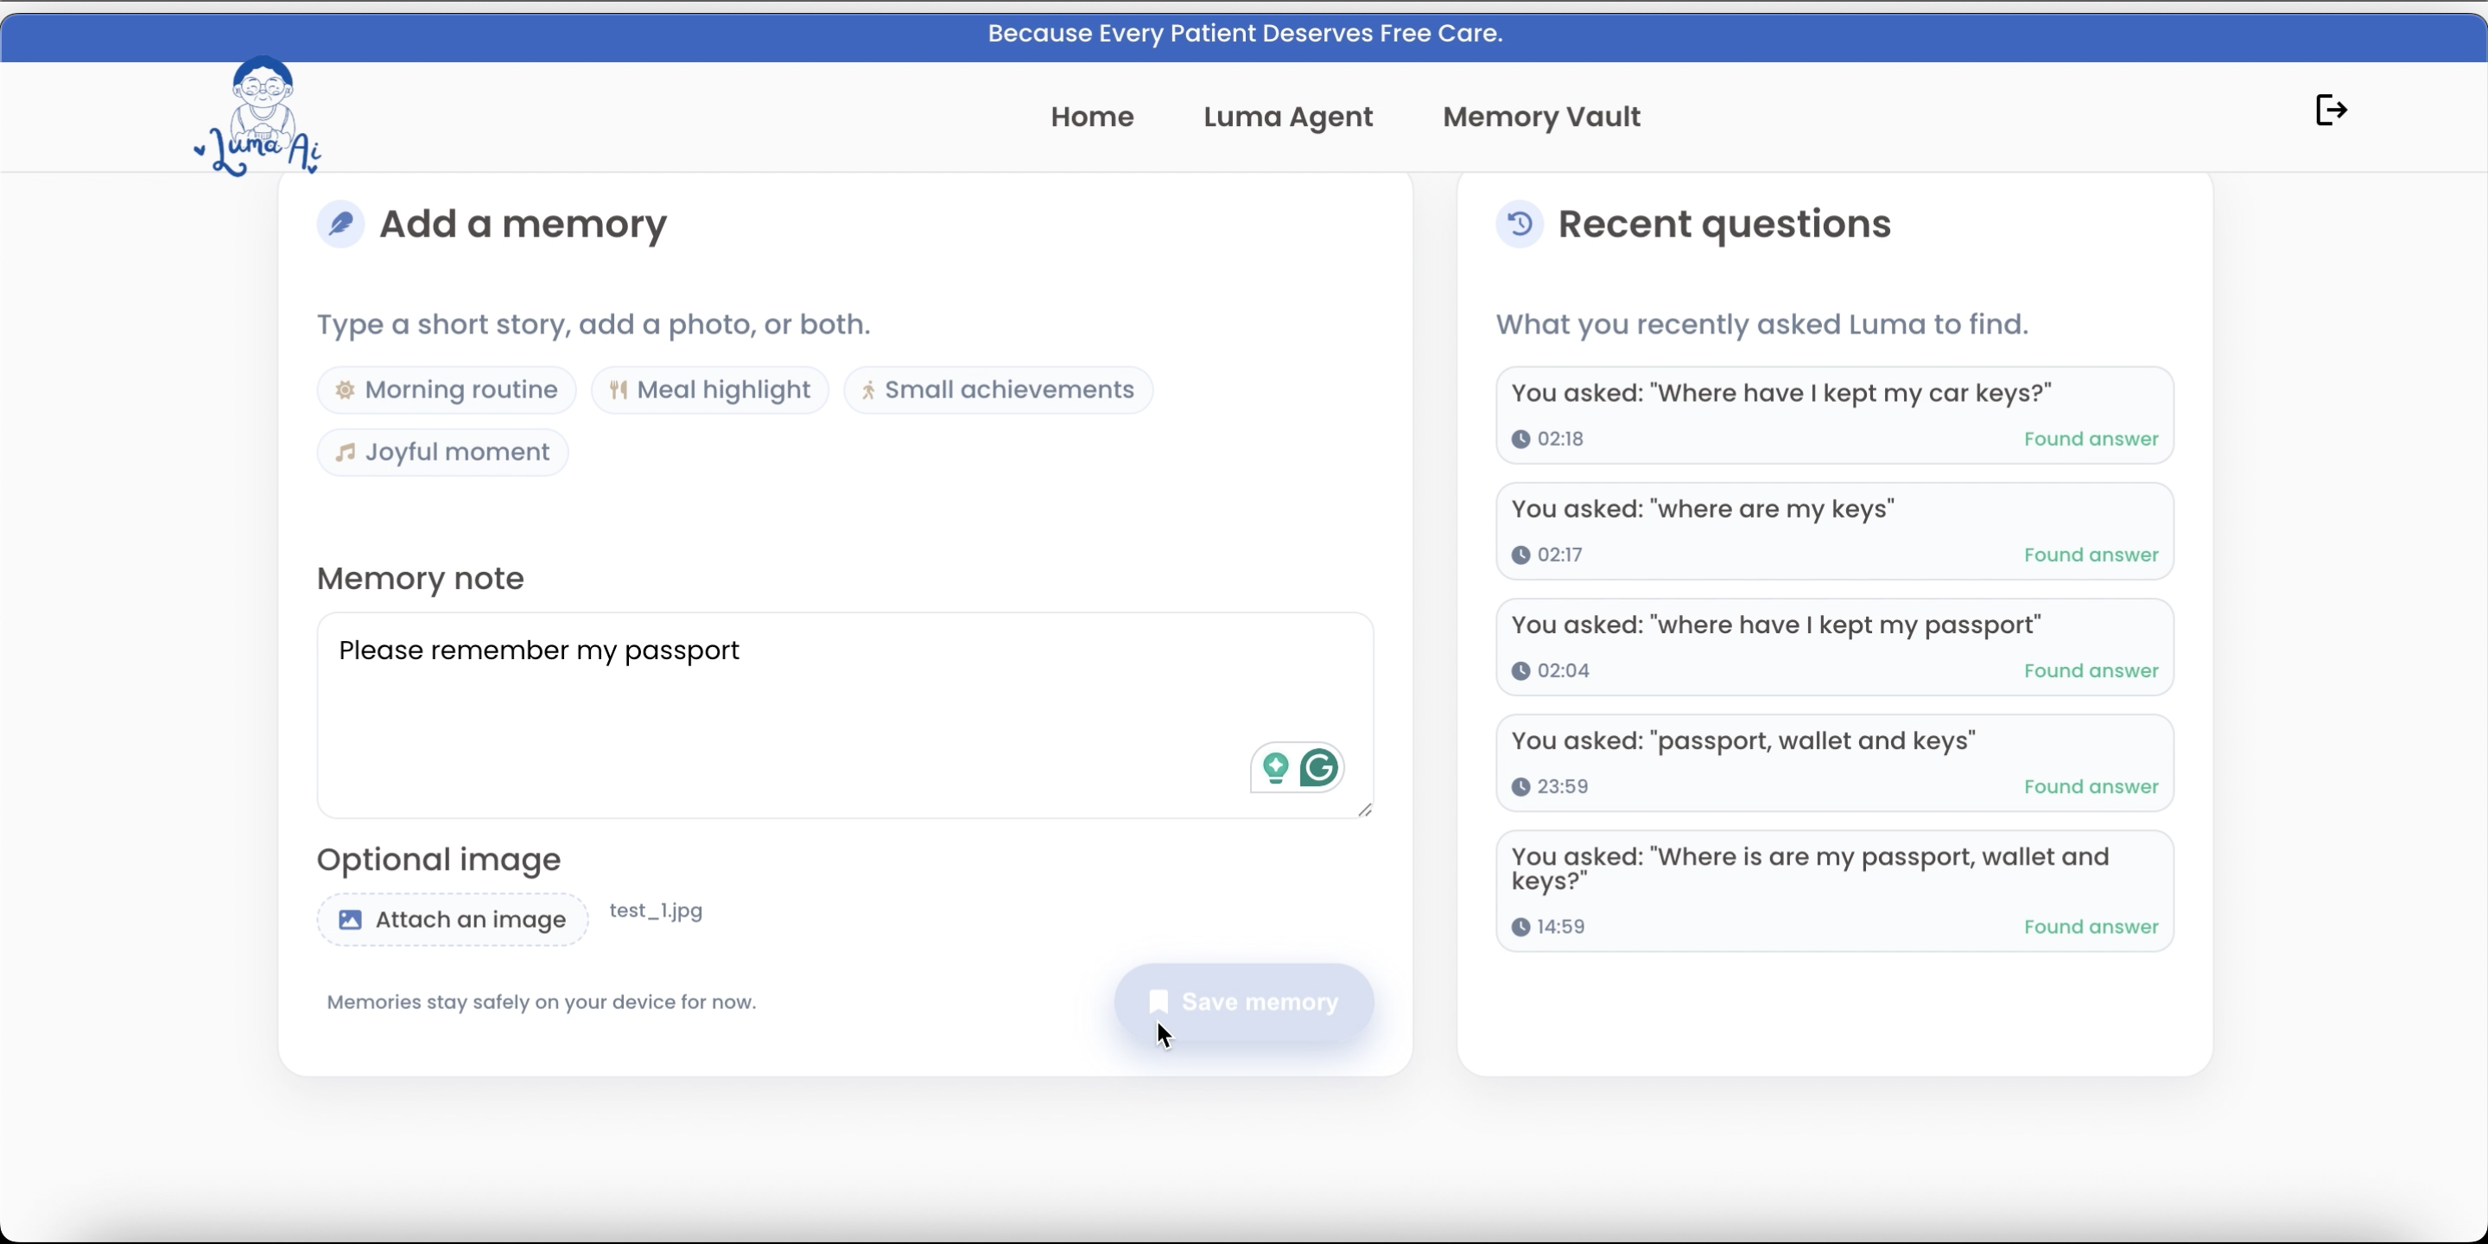Open the Memory Vault page
The width and height of the screenshot is (2488, 1244).
tap(1540, 117)
